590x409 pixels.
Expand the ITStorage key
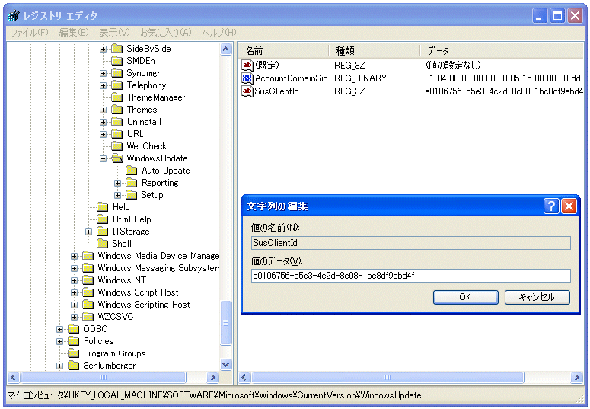89,232
